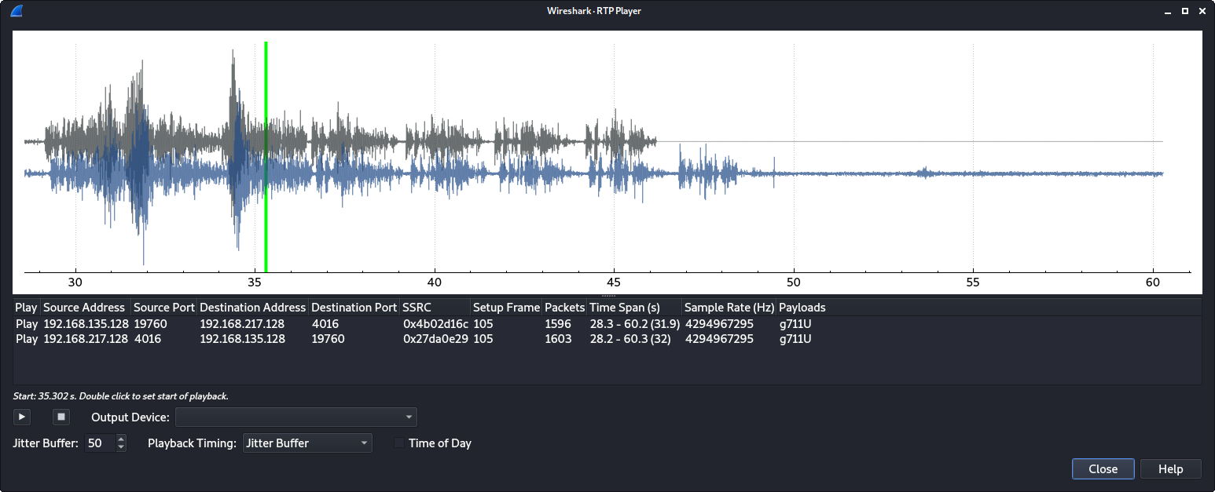Click the Wireshark shark fin icon in the title bar
This screenshot has height=492, width=1215.
pyautogui.click(x=17, y=11)
